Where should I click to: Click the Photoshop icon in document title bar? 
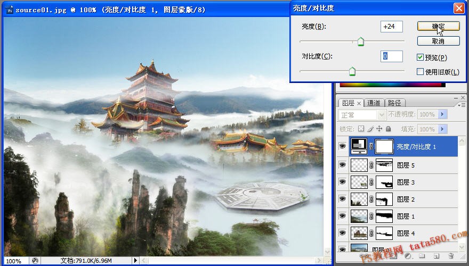click(10, 10)
